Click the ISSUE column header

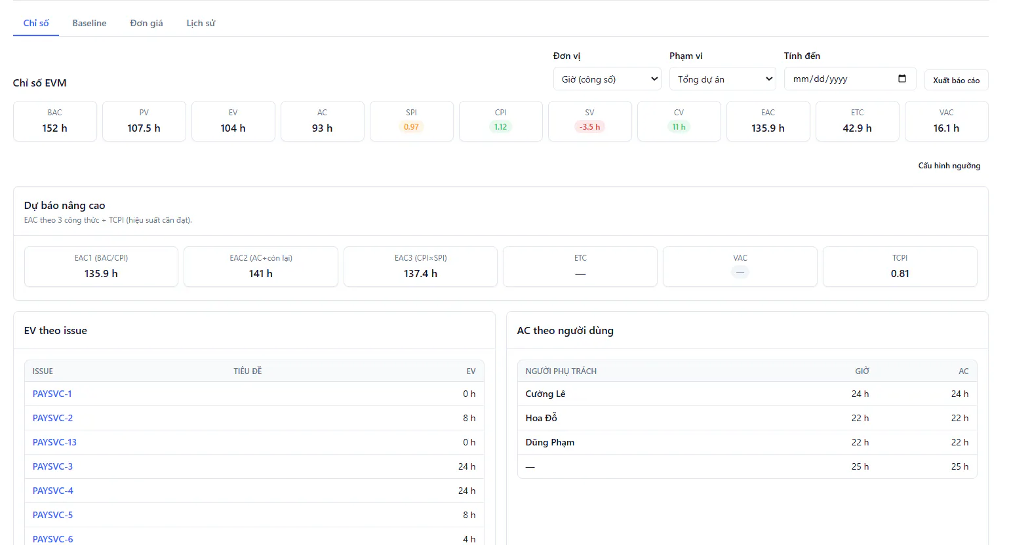click(x=43, y=371)
